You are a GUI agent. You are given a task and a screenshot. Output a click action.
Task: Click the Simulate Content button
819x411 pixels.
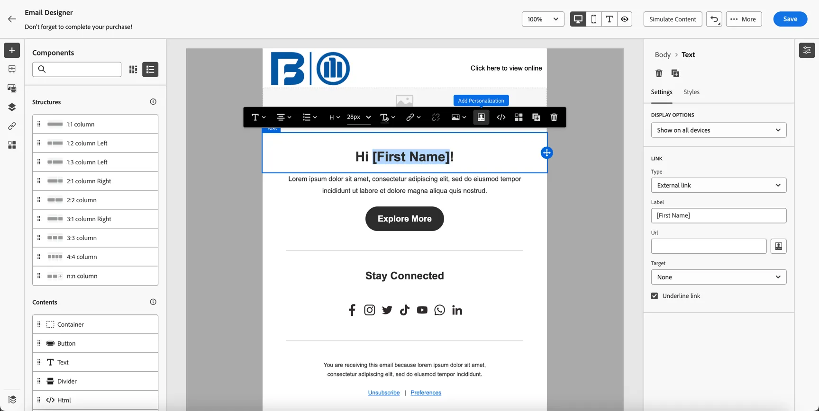[x=673, y=19]
